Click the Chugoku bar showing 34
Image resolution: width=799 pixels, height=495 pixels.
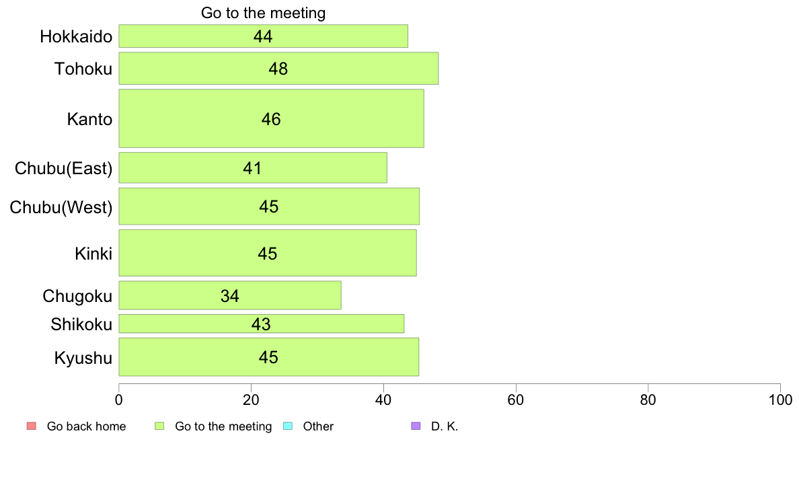230,295
